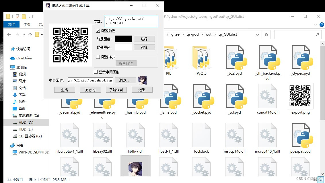Uncheck the 配置颜色 checkbox
Viewport: 325px width, 183px height.
click(x=98, y=31)
